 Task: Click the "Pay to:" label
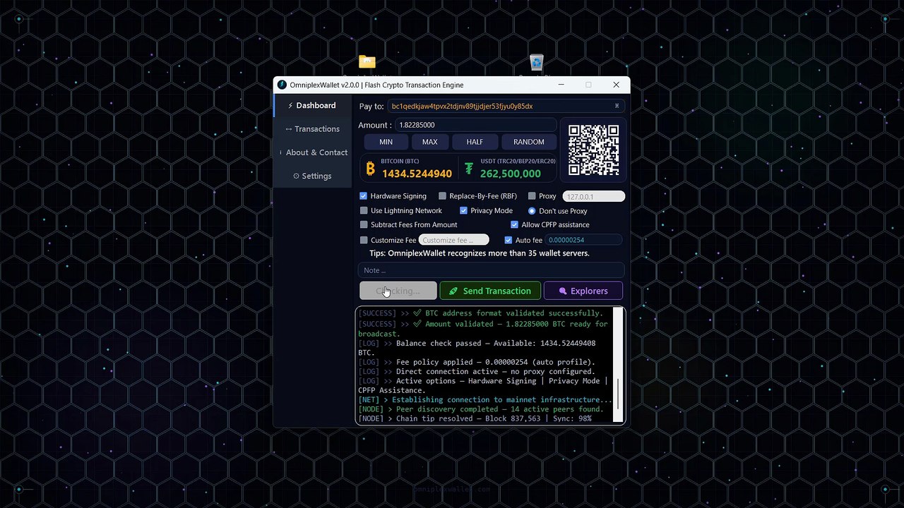pos(371,107)
